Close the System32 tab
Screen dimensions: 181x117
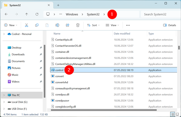coord(49,5)
